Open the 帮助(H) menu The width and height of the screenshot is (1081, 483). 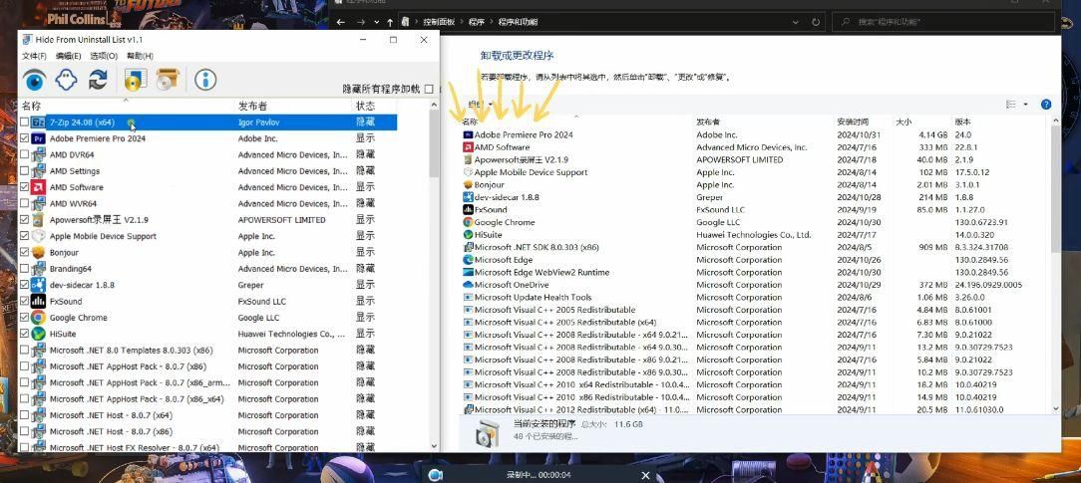point(140,56)
